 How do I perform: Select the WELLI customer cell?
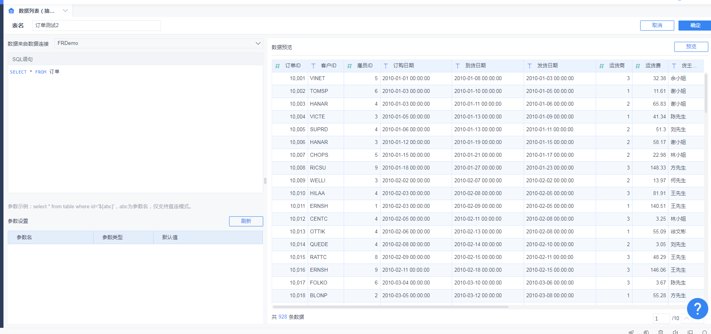[326, 181]
